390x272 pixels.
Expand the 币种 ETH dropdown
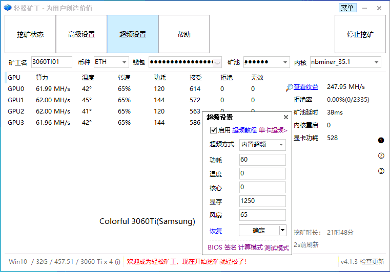click(125, 62)
